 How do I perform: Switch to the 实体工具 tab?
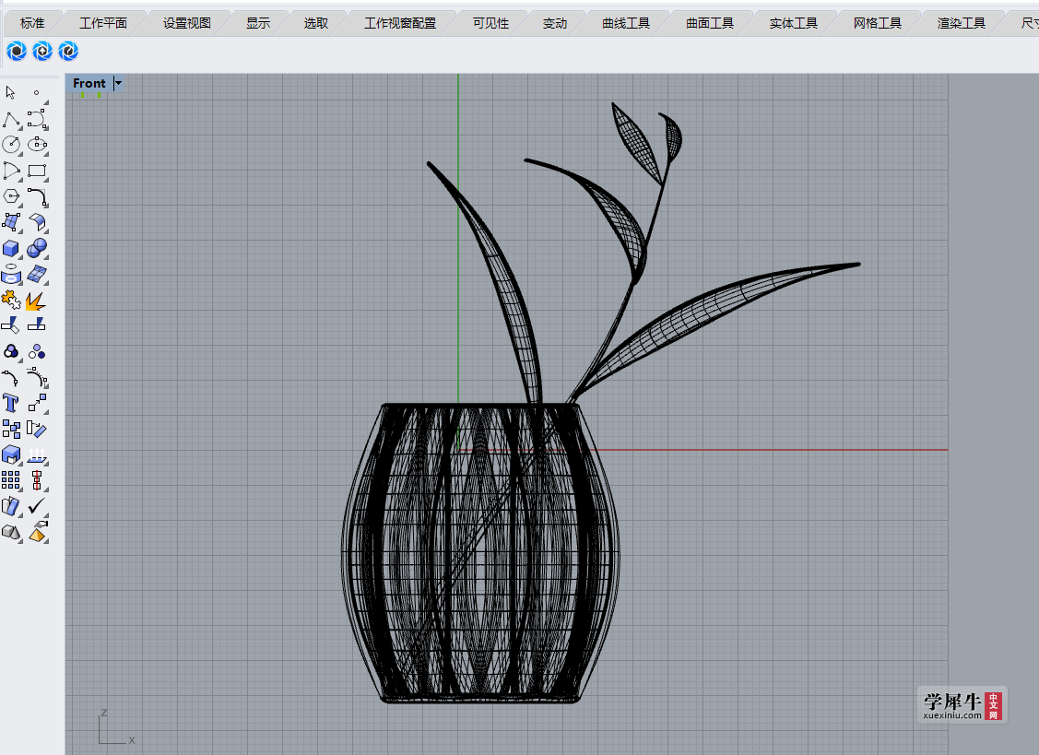click(793, 23)
